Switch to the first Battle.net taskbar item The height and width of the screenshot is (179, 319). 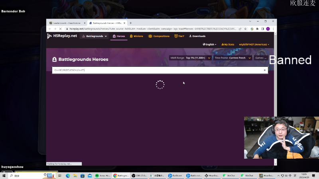click(x=175, y=175)
